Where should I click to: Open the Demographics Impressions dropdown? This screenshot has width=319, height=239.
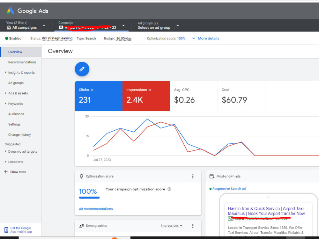pos(172,226)
